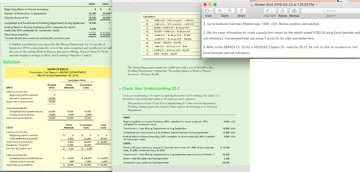Click inside the Preview Search field
Screen dimensions: 360x172
click(x=333, y=11)
